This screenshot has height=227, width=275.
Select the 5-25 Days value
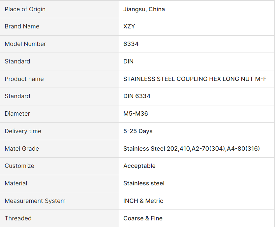coord(138,131)
